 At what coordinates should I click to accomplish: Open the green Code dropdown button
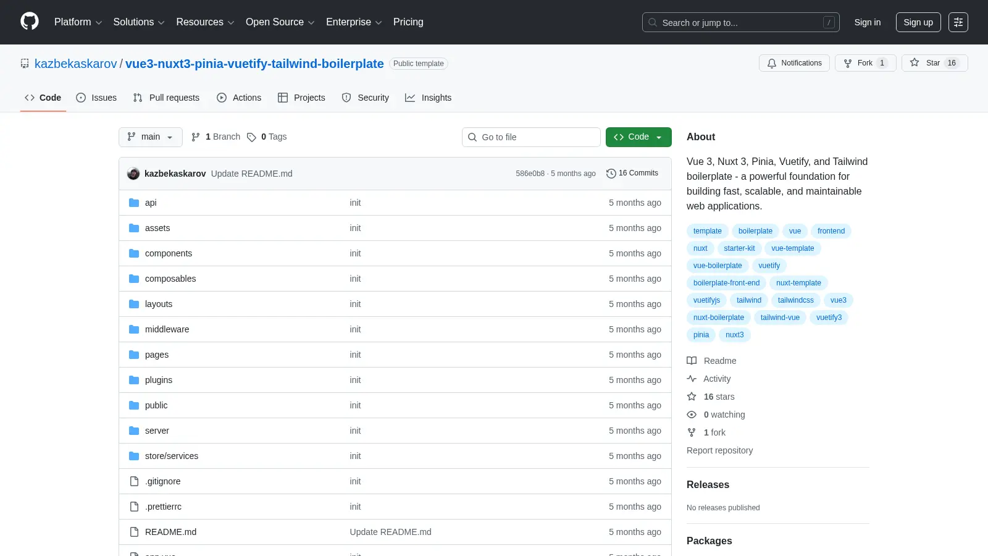click(638, 137)
